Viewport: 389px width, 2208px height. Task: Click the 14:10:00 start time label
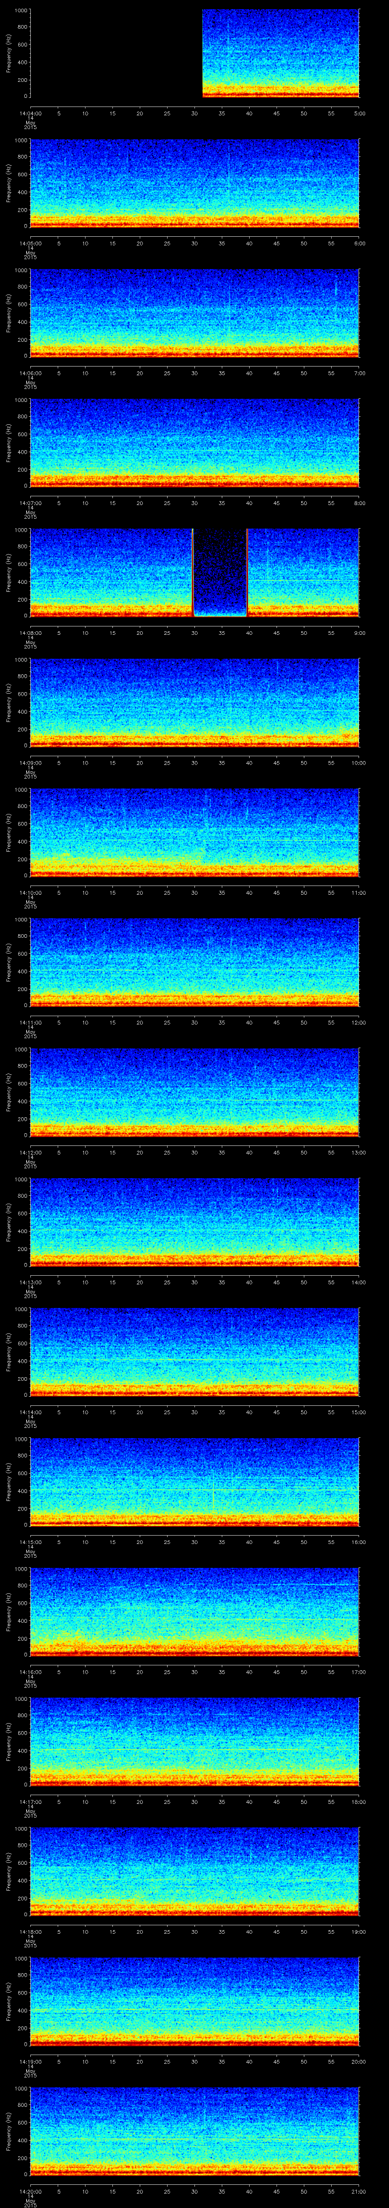coord(30,893)
